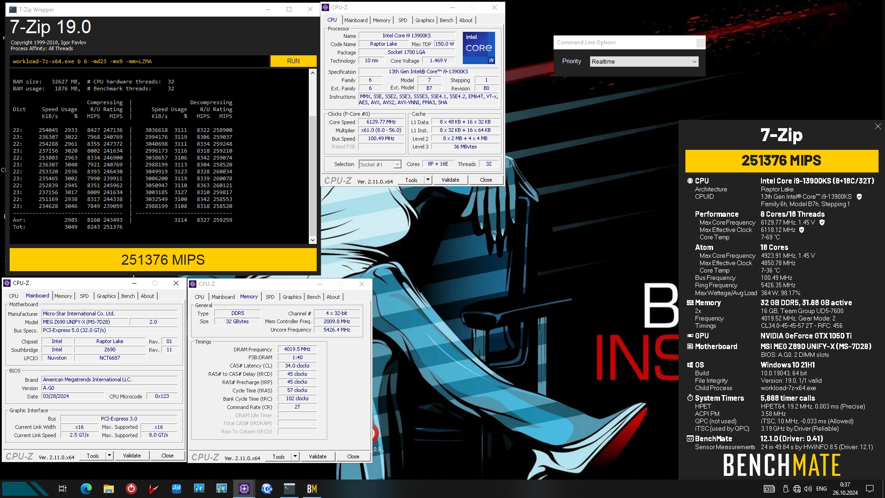Image resolution: width=885 pixels, height=498 pixels.
Task: Open SPD tab in CPU-Z CPU window
Action: (x=403, y=20)
